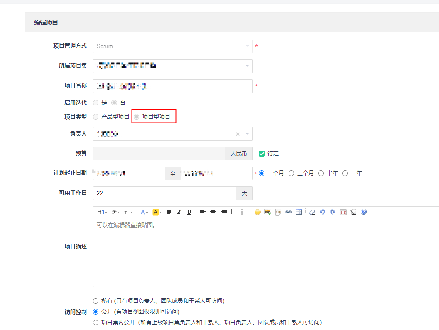Select 一年 duration option
Image resolution: width=439 pixels, height=330 pixels.
click(345, 173)
